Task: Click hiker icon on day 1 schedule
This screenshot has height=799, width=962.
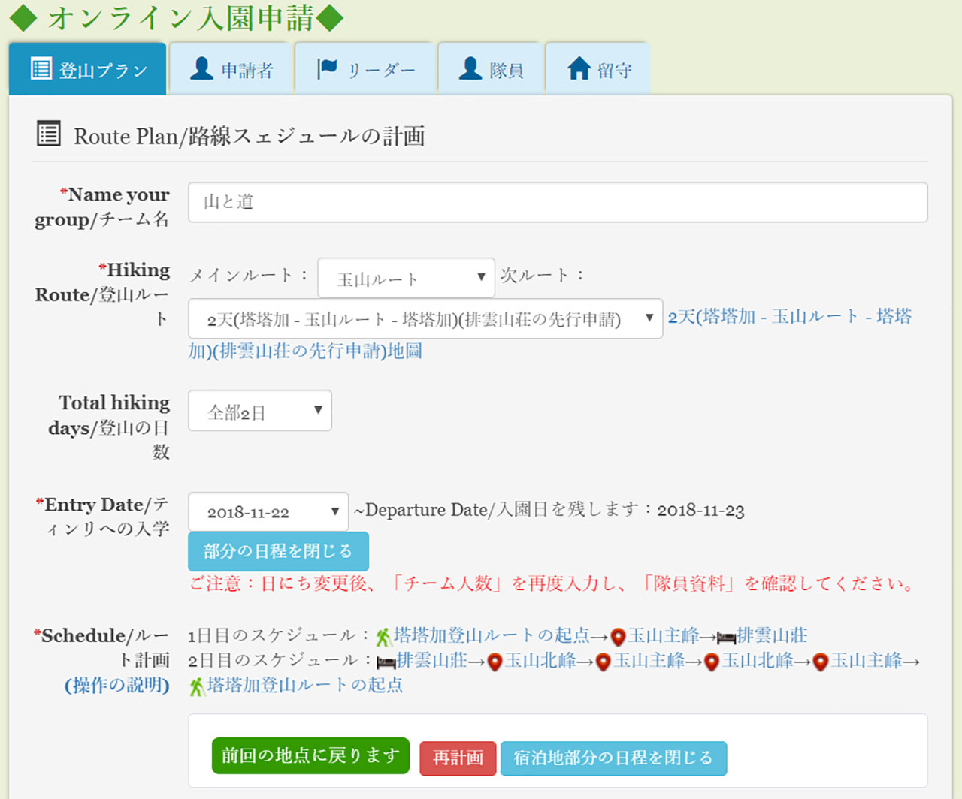Action: pos(384,638)
